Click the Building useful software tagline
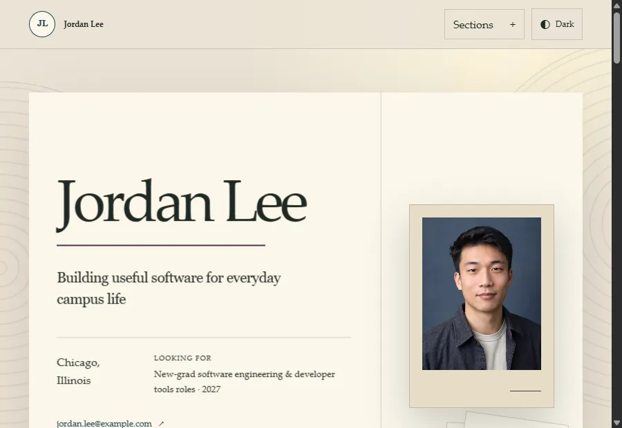The image size is (622, 428). point(169,288)
